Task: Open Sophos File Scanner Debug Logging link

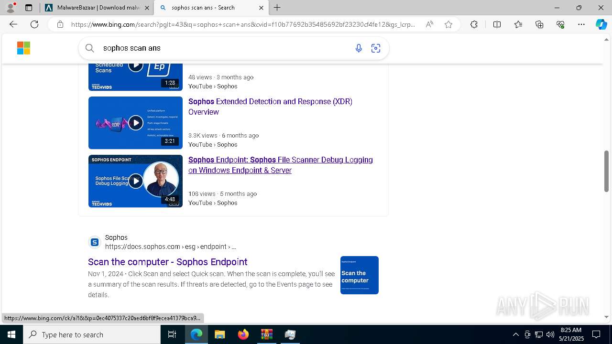Action: click(x=281, y=165)
